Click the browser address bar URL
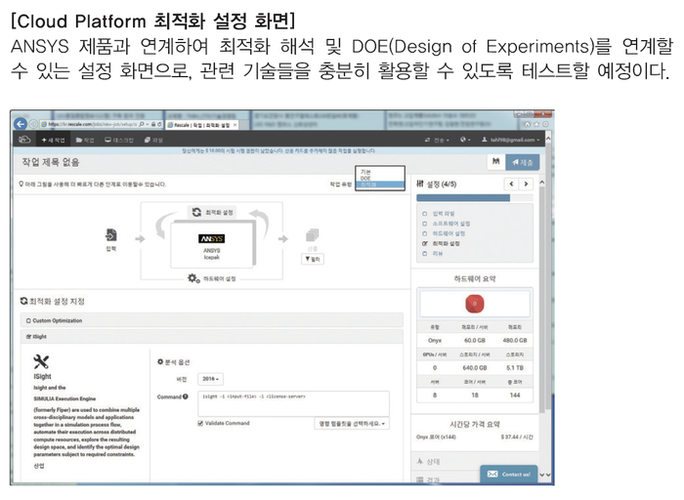Viewport: 684px width, 500px height. pos(93,124)
